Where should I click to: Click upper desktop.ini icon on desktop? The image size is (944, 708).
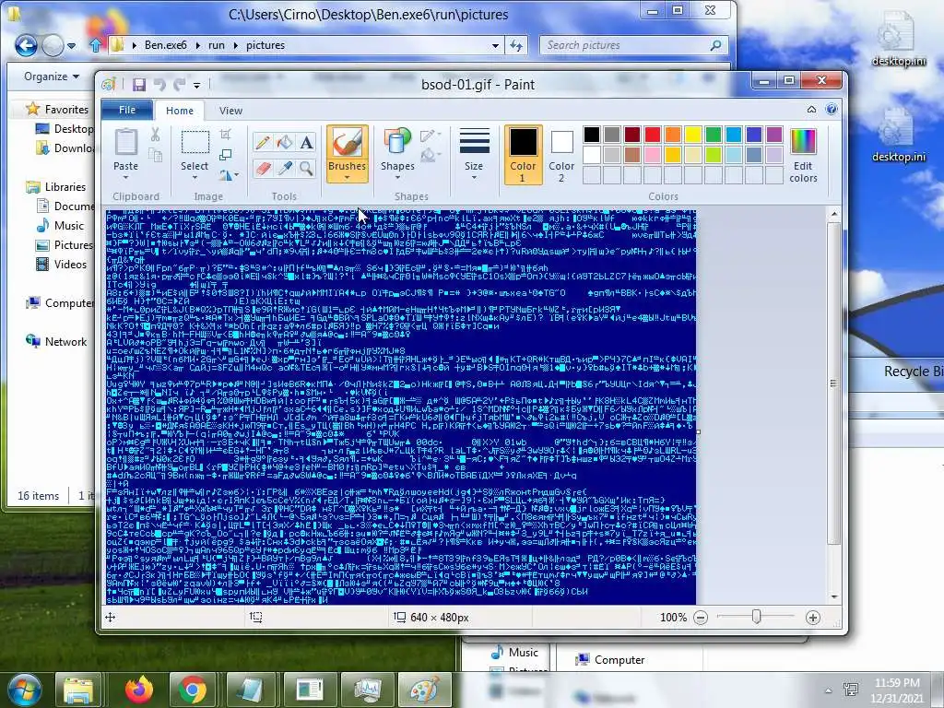click(x=898, y=39)
